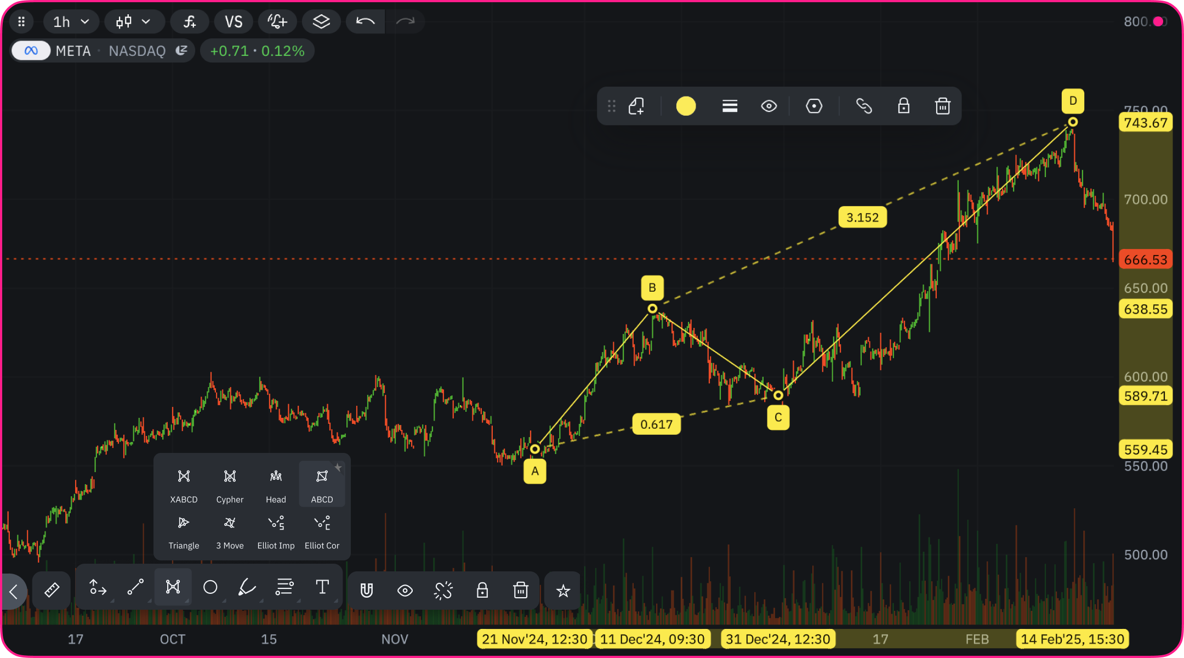Viewport: 1184px width, 658px height.
Task: Click the undo arrow
Action: 365,22
